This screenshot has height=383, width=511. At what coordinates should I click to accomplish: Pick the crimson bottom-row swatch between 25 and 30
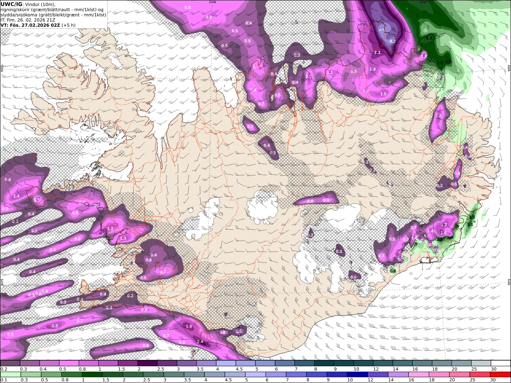(x=480, y=375)
